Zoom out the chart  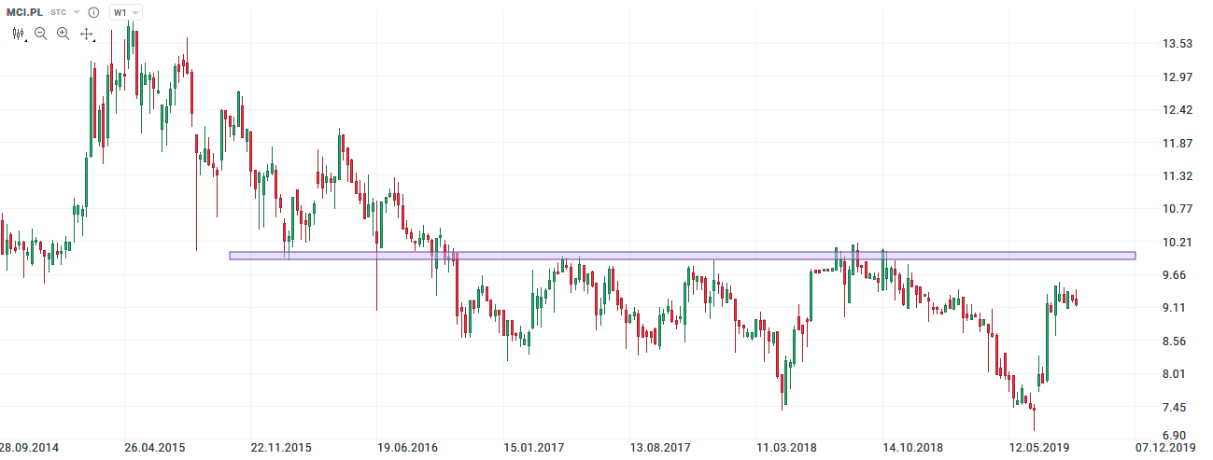click(x=41, y=34)
